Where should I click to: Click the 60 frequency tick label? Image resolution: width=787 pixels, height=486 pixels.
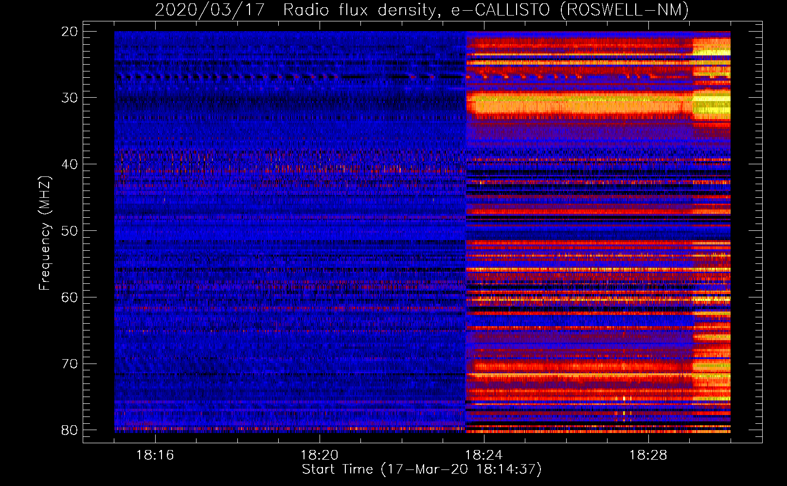pos(70,297)
